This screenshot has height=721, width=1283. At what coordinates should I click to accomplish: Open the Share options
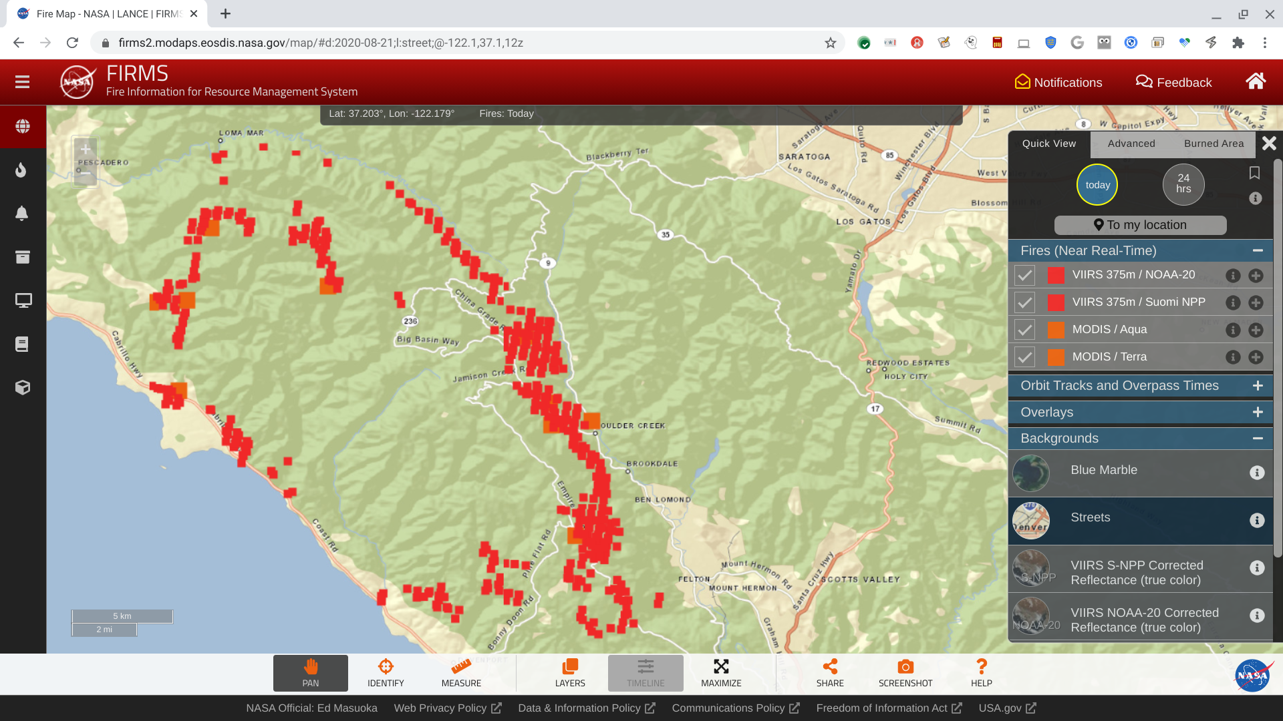click(x=830, y=673)
